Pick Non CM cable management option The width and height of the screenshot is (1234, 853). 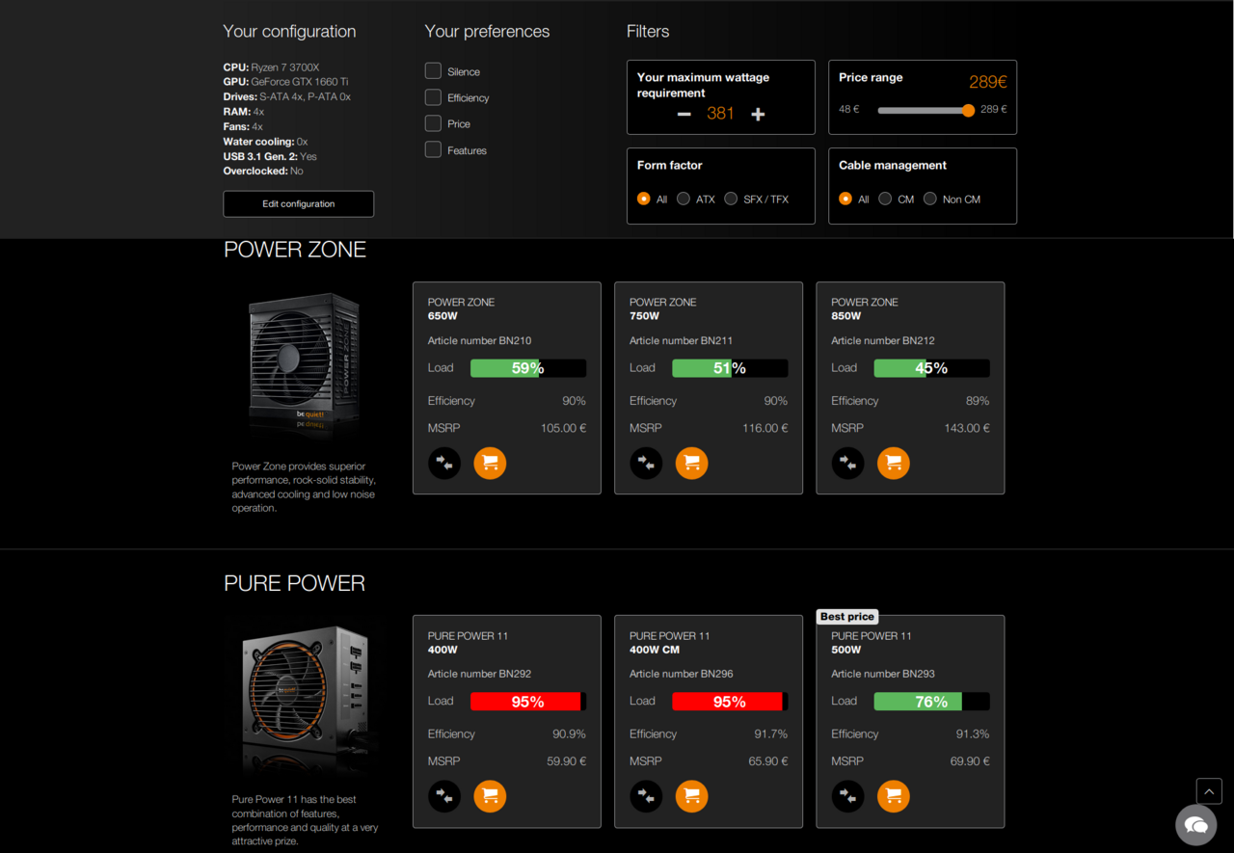point(930,199)
